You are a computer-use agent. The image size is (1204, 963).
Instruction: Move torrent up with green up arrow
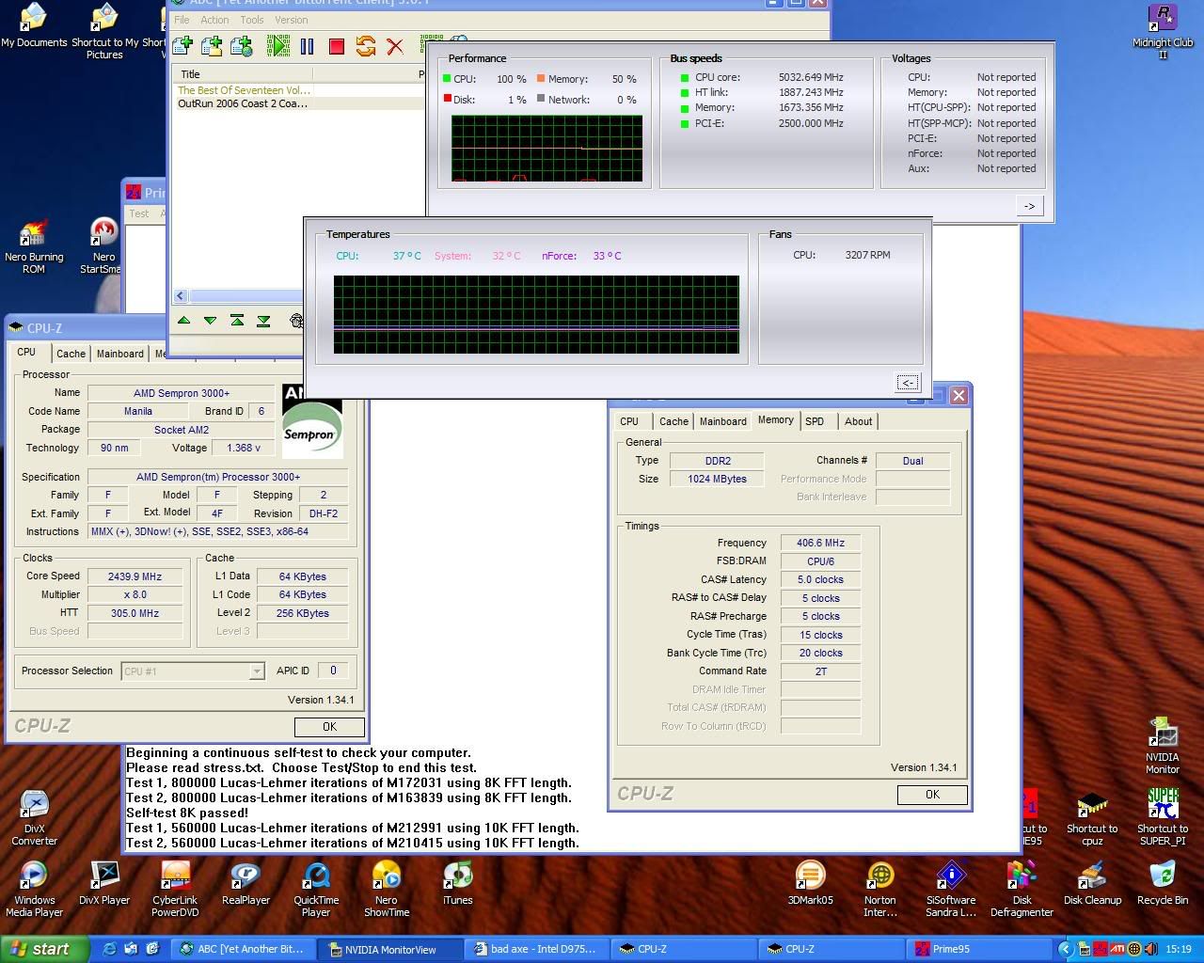click(x=183, y=321)
